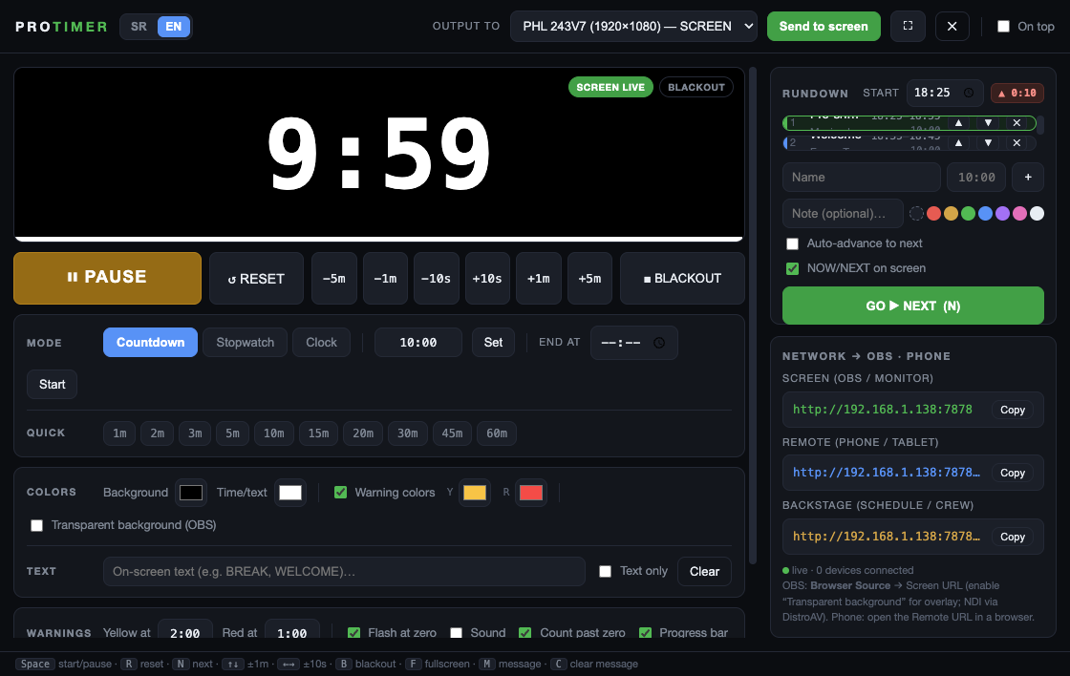Choose the 15m quick preset
1070x676 pixels.
click(319, 433)
